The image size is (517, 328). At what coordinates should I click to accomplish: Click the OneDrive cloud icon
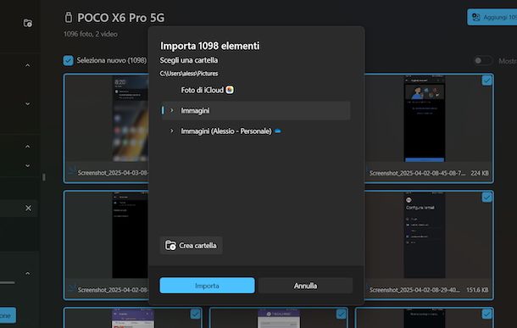point(278,131)
